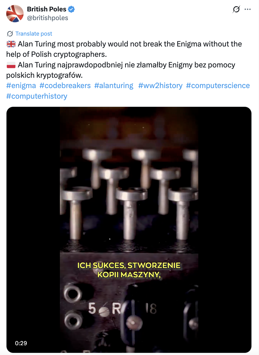The width and height of the screenshot is (259, 355).
Task: Click the UK flag emoji in the post
Action: (10, 43)
